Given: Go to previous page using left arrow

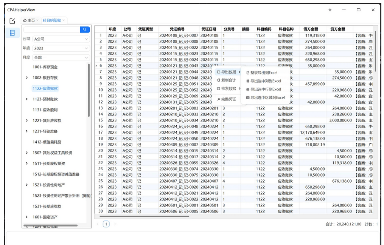Looking at the screenshot, I should point(98,224).
